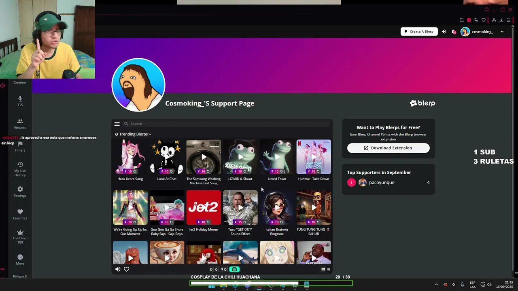Viewport: 518px width, 291px height.
Task: Switch Blerp panel to grid view
Action: 323,269
